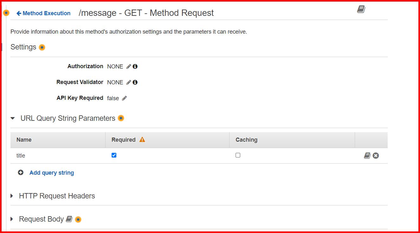
Task: Open Request Body documentation book icon
Action: click(69, 219)
